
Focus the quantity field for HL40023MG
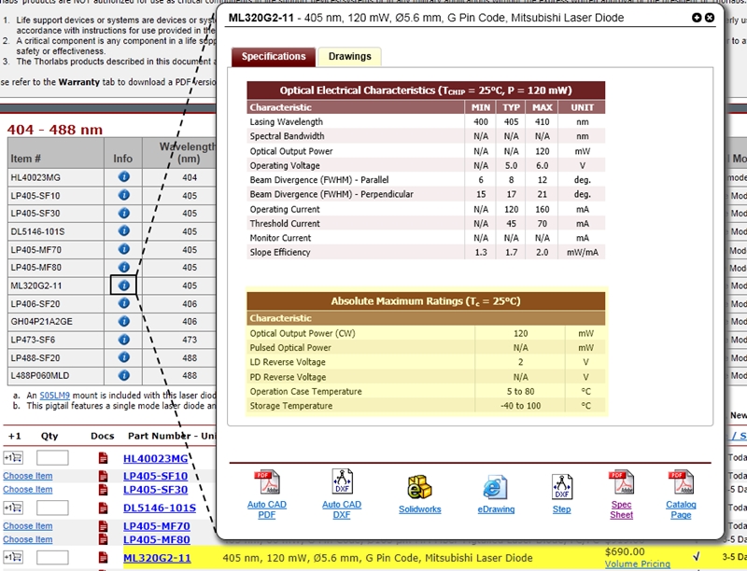point(52,458)
